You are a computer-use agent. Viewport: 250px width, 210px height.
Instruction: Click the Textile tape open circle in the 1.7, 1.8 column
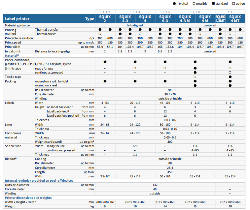click(x=195, y=77)
